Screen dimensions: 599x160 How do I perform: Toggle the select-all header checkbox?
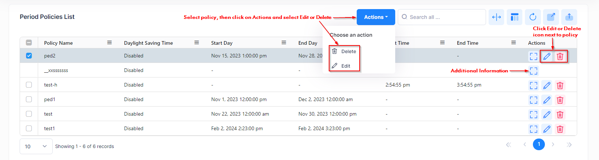(29, 43)
